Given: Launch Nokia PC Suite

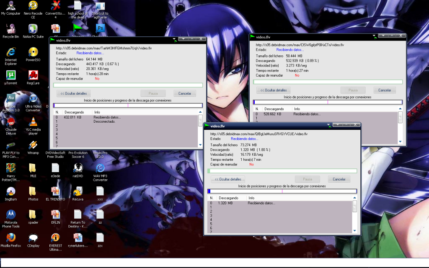Looking at the screenshot, I should tap(33, 31).
